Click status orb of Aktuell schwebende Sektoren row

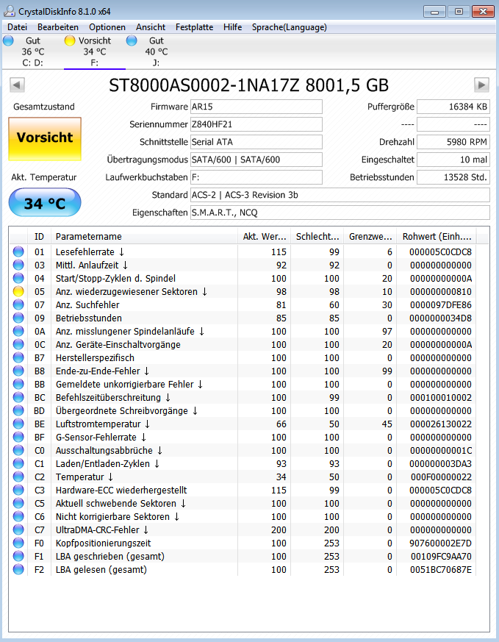[x=18, y=503]
